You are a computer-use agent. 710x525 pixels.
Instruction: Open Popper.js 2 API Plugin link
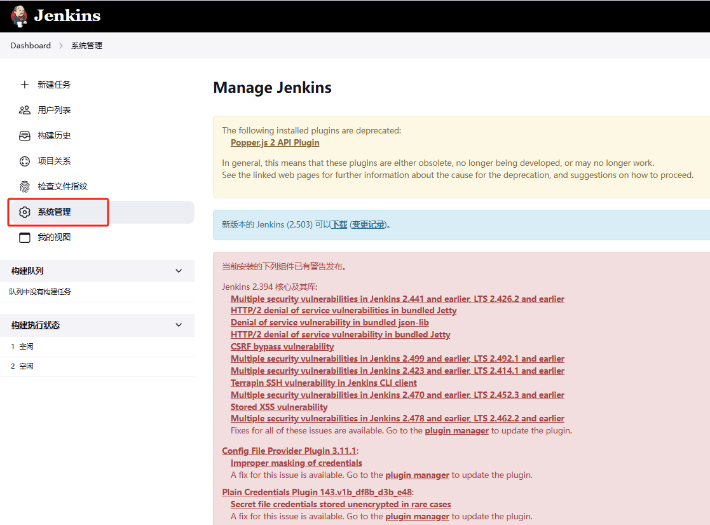click(275, 142)
